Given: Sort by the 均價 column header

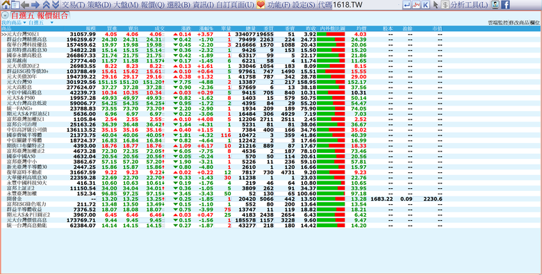Looking at the screenshot, I should click(361, 28).
